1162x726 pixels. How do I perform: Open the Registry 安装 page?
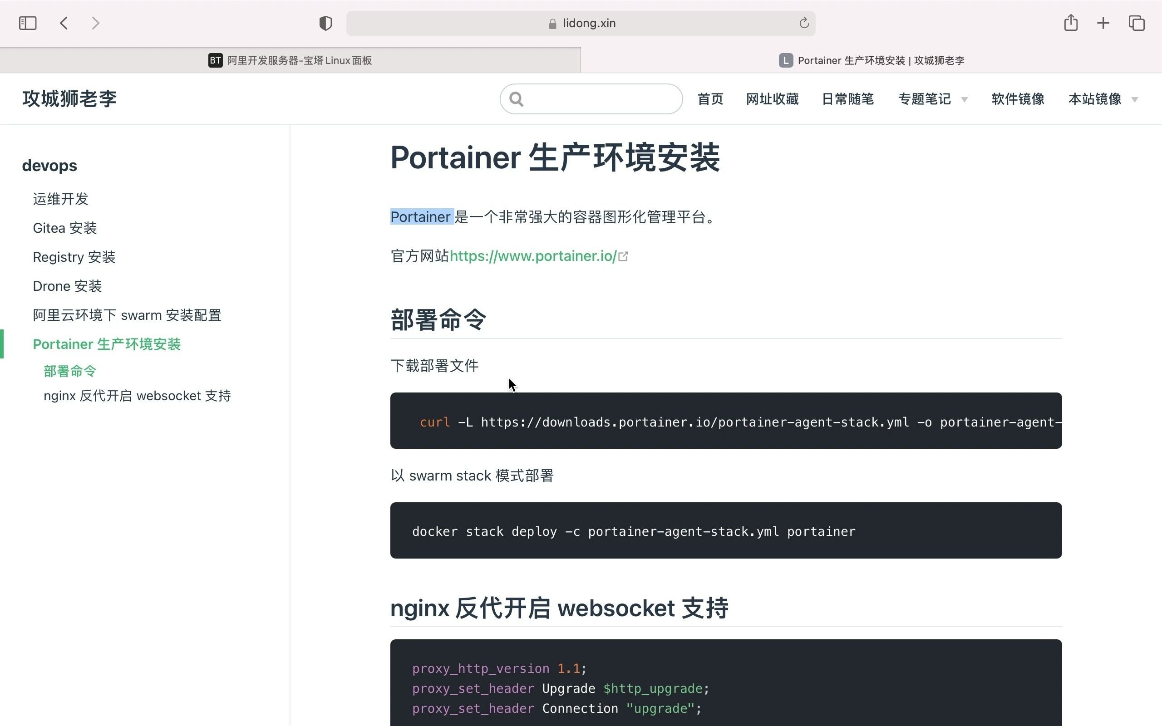[x=74, y=257]
